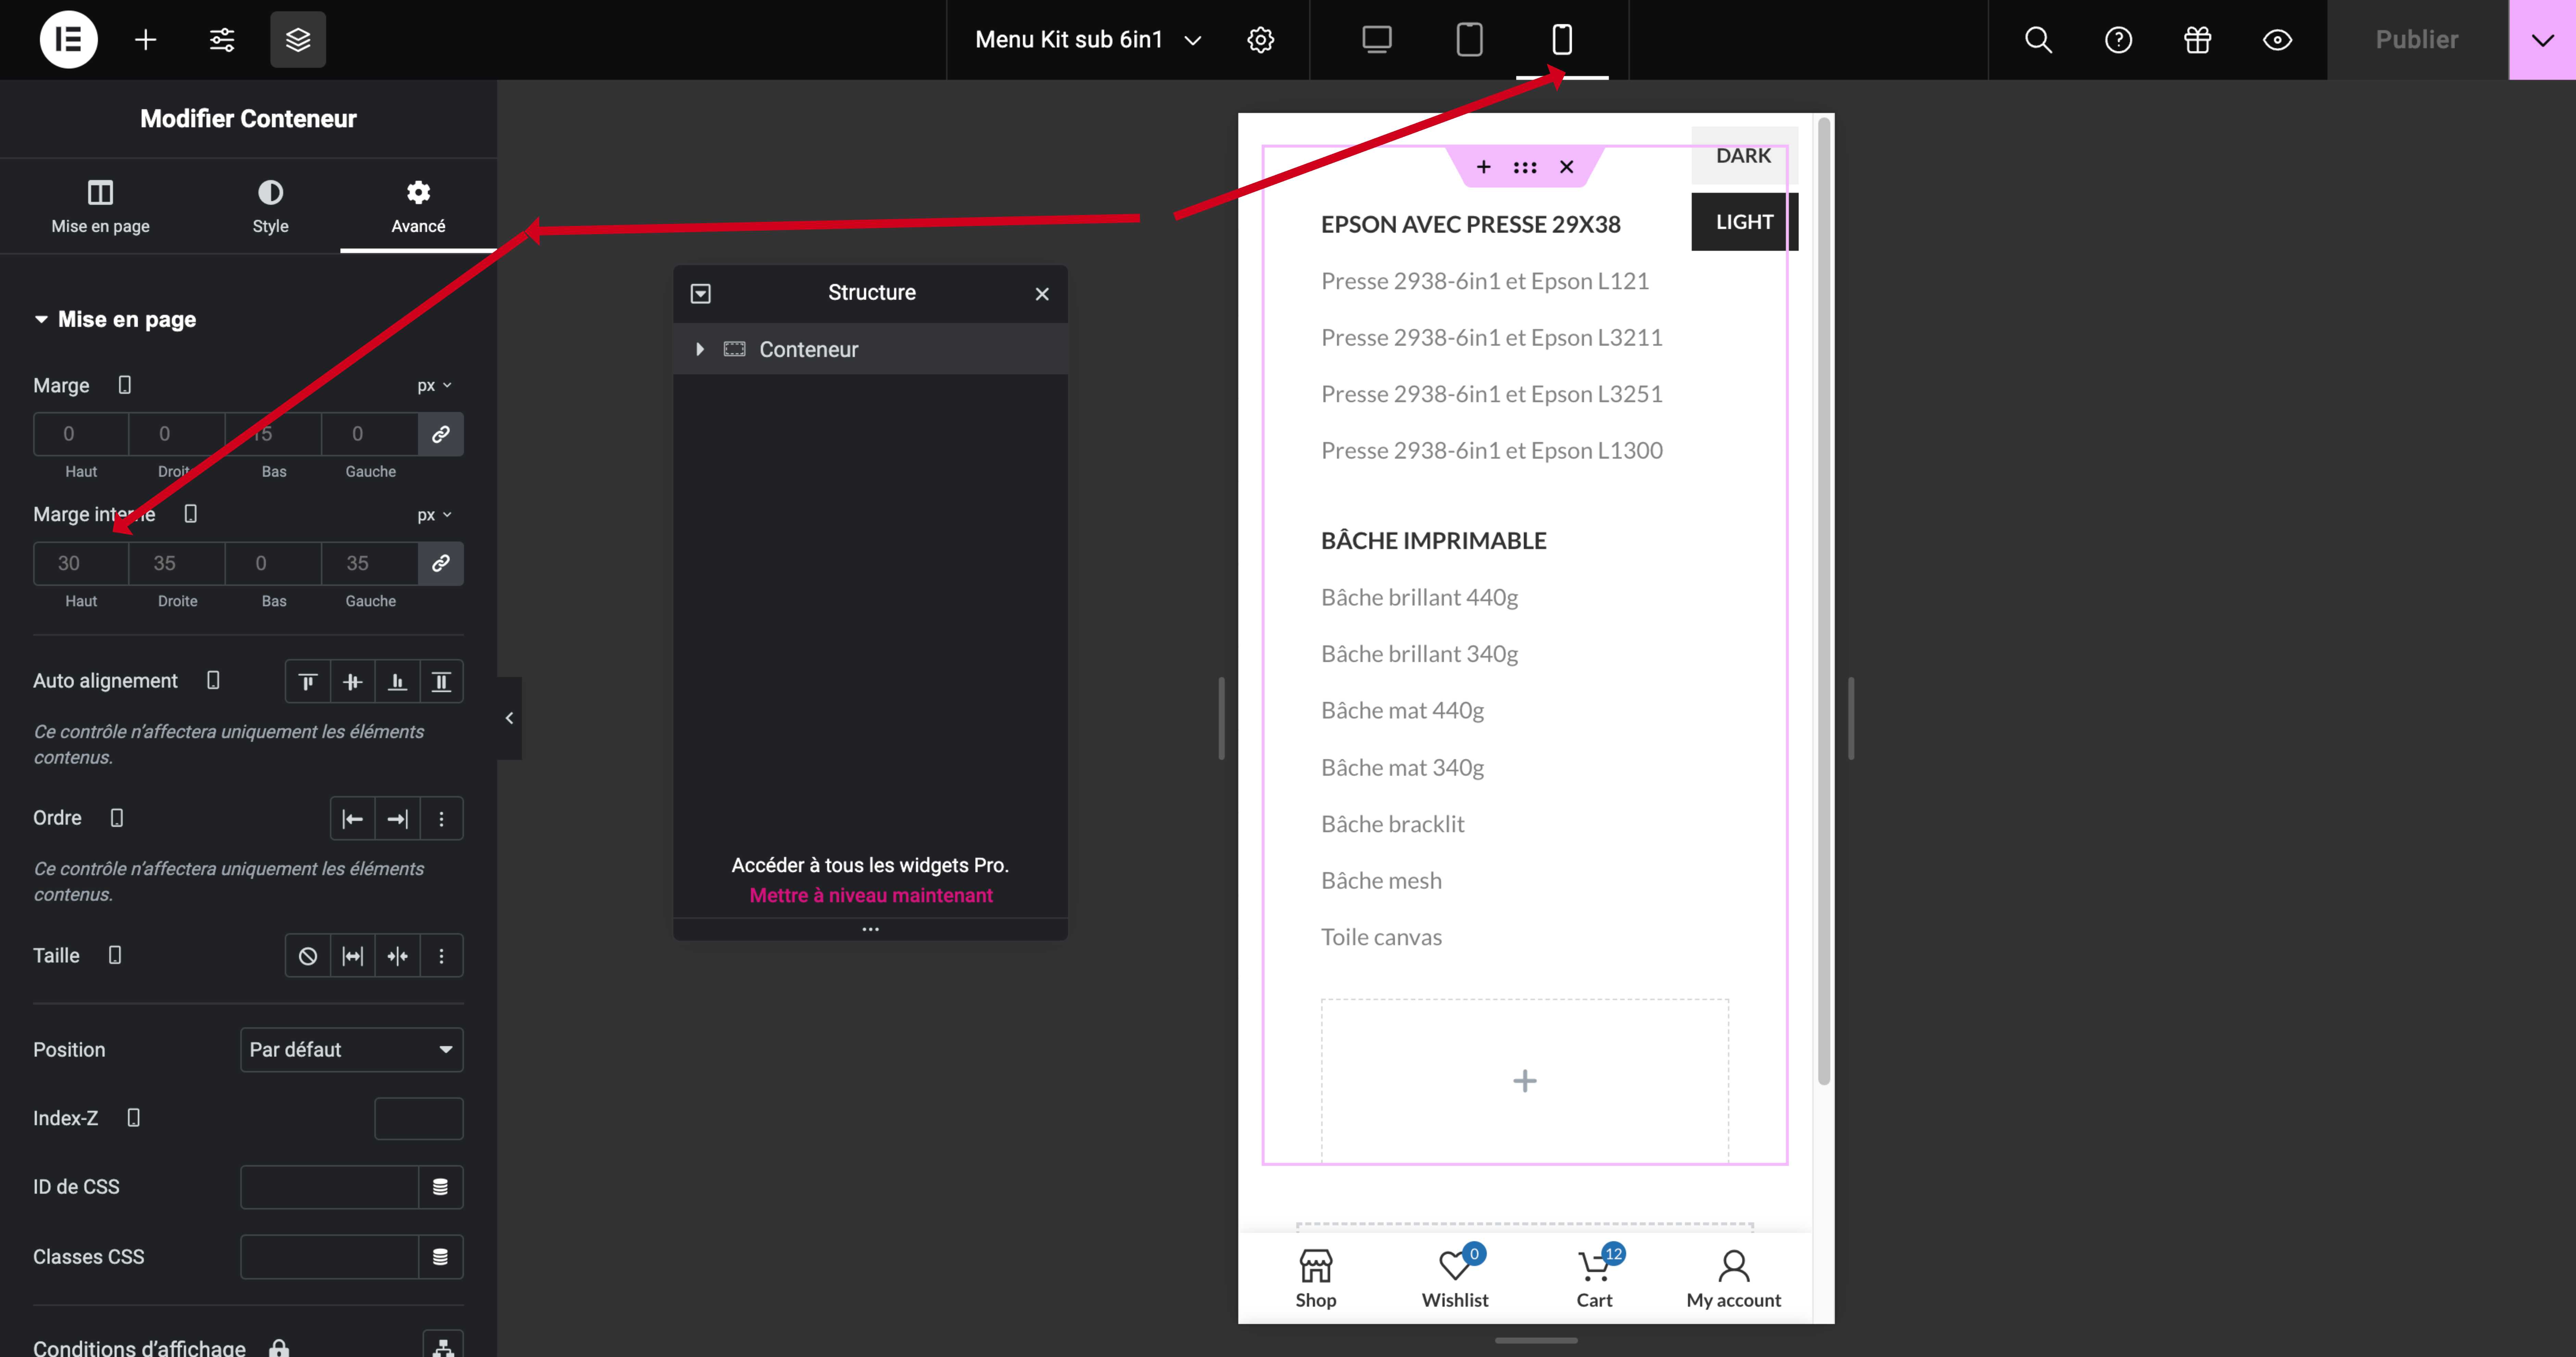Click the Publier button

coord(2417,40)
